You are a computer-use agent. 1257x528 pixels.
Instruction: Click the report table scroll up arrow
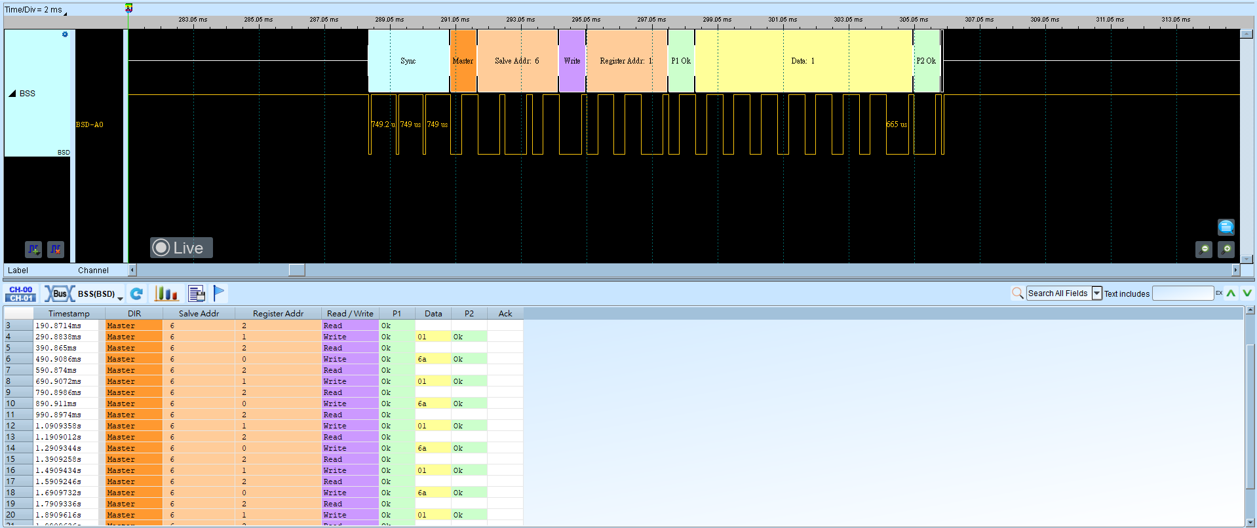(x=1250, y=310)
